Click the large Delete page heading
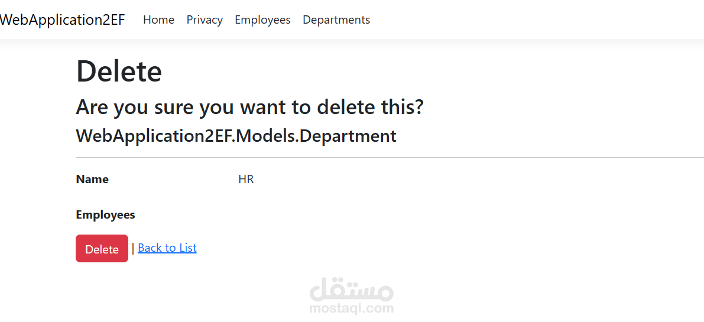This screenshot has height=322, width=704. click(119, 71)
